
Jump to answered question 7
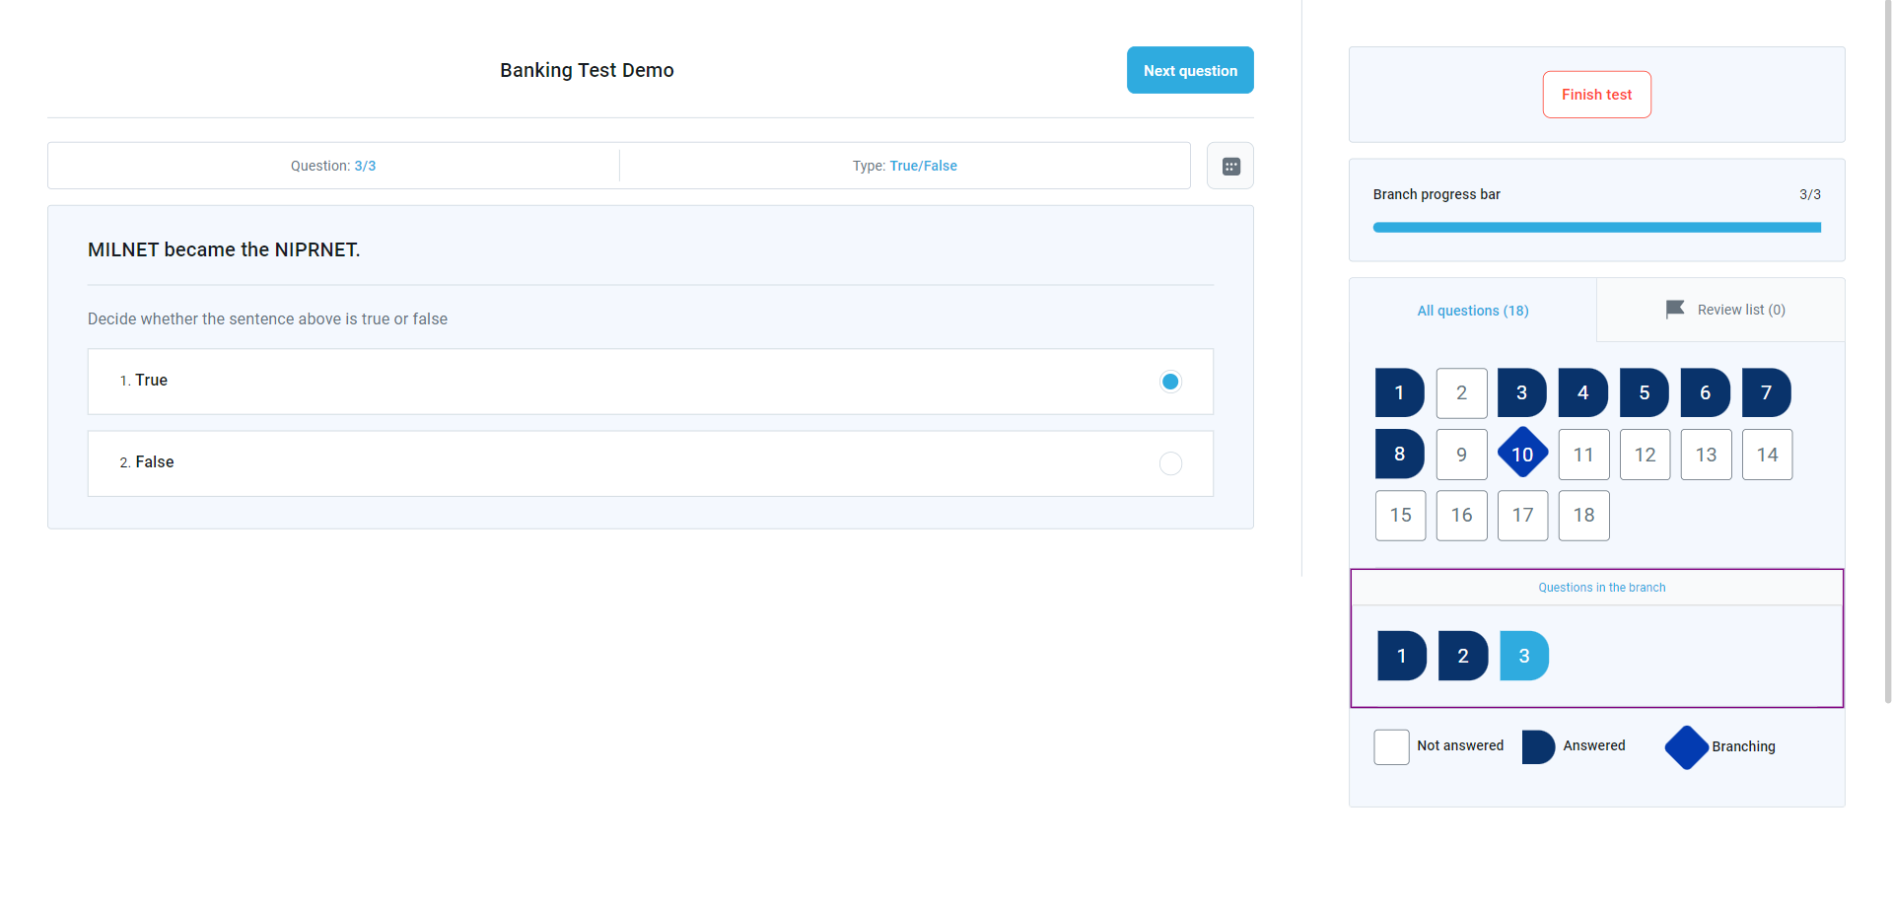[x=1766, y=392]
